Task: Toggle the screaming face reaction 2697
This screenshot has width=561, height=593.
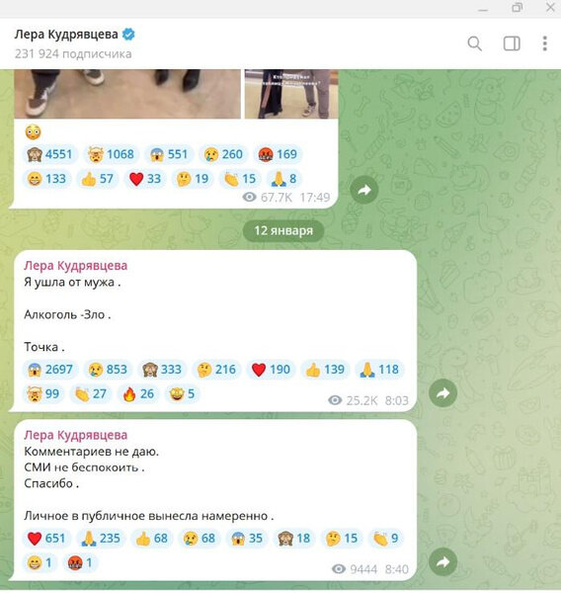Action: tap(50, 370)
